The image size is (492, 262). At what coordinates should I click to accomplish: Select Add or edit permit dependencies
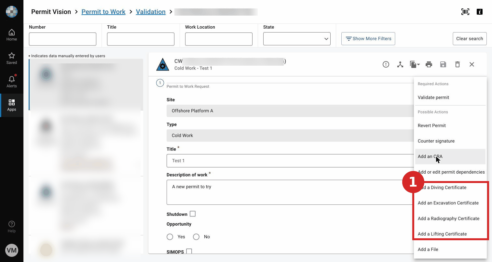(x=450, y=172)
